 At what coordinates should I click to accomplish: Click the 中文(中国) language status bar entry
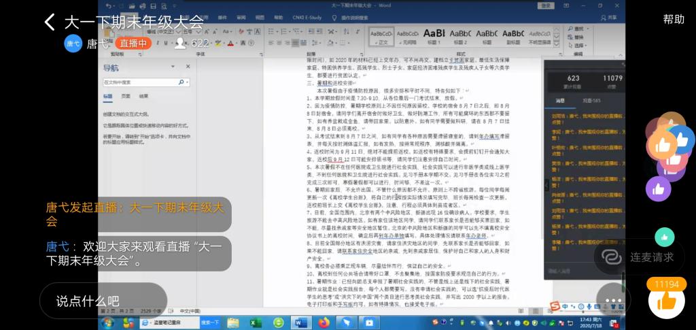[x=190, y=311]
